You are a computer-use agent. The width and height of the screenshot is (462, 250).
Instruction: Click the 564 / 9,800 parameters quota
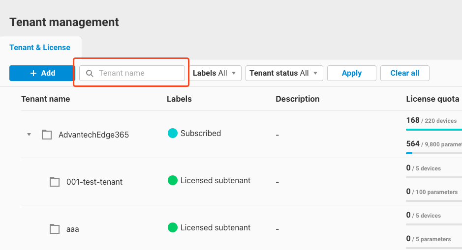pyautogui.click(x=434, y=144)
